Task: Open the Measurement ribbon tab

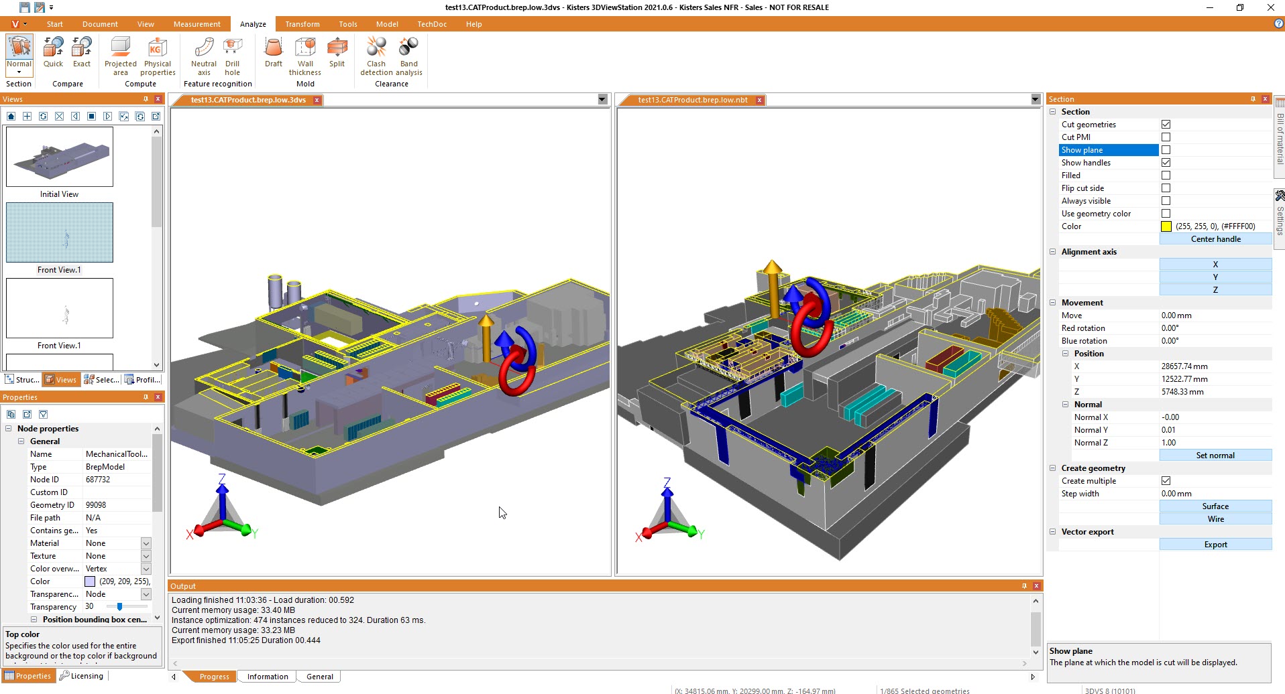Action: [197, 24]
